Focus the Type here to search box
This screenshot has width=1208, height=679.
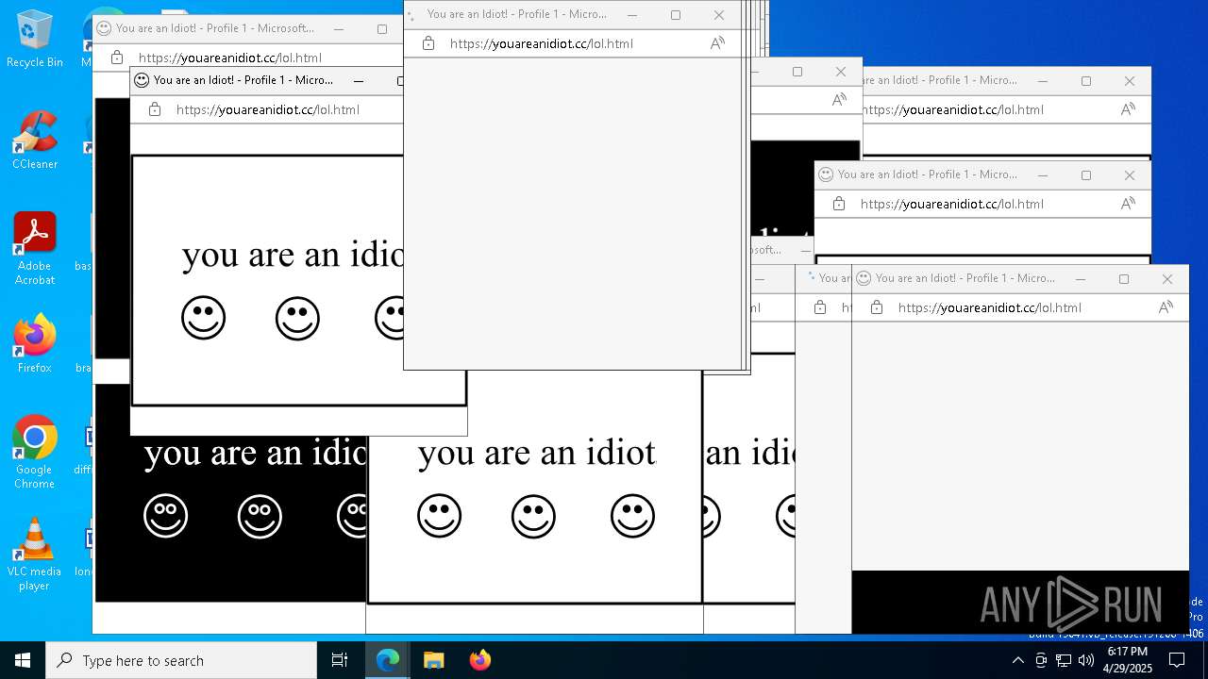[181, 660]
